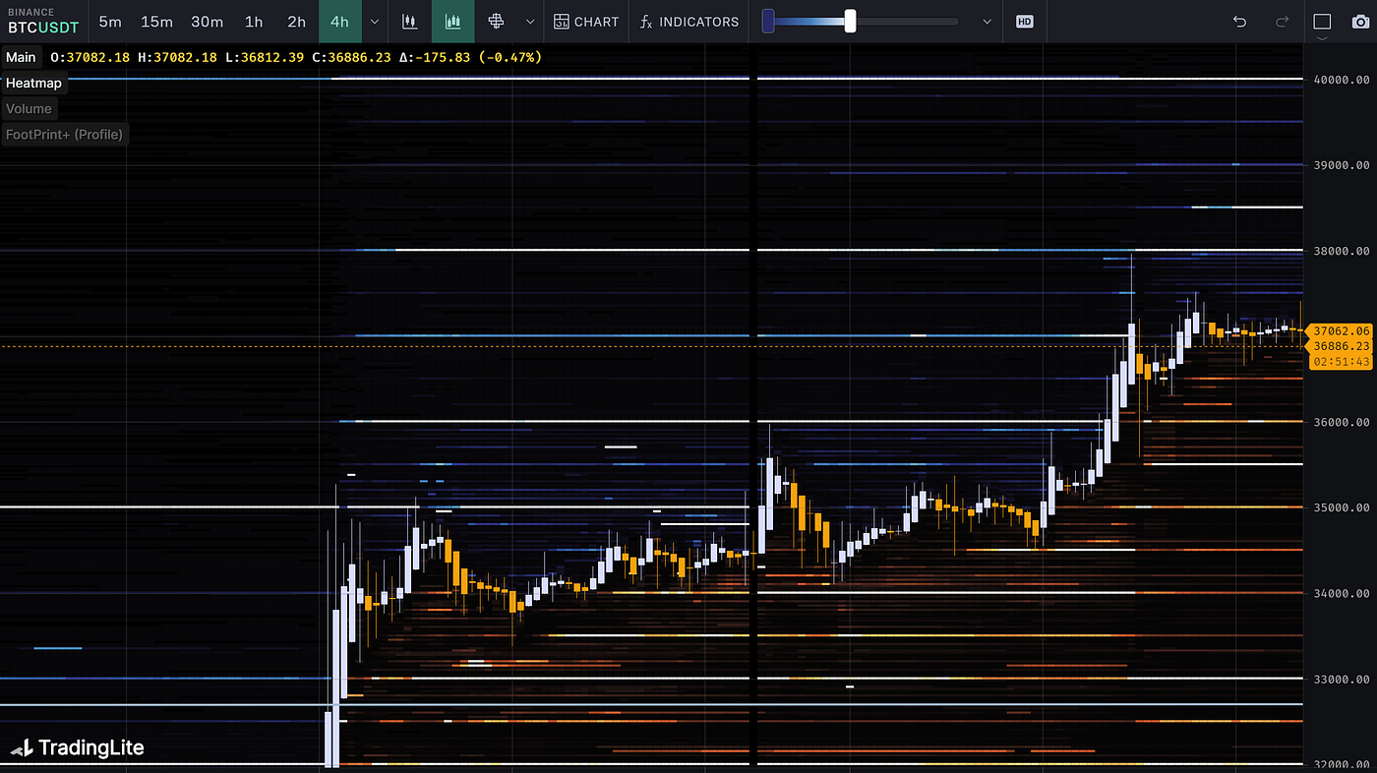Click the 39000.00 price axis label

(1342, 165)
